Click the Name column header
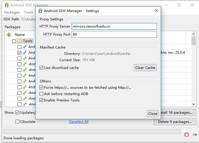This screenshot has width=199, height=143. point(20,35)
